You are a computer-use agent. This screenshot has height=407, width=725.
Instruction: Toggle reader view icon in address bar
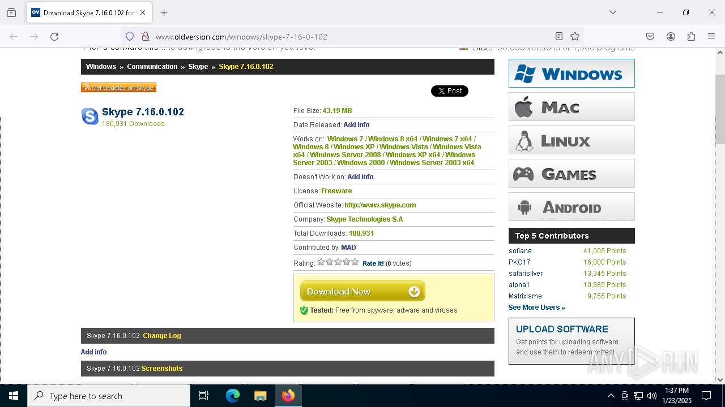(558, 37)
